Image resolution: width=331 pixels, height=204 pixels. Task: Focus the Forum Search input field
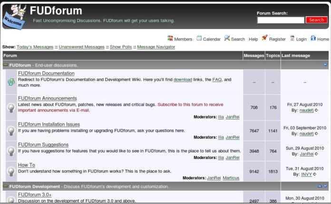click(281, 20)
